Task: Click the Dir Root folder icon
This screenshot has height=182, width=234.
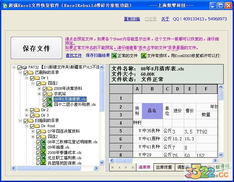Action: pos(37,126)
